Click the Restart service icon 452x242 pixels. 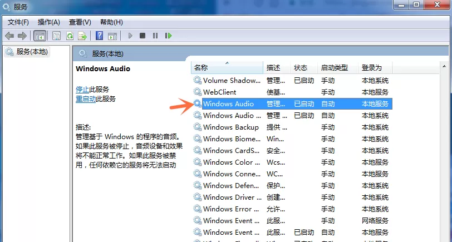[168, 36]
